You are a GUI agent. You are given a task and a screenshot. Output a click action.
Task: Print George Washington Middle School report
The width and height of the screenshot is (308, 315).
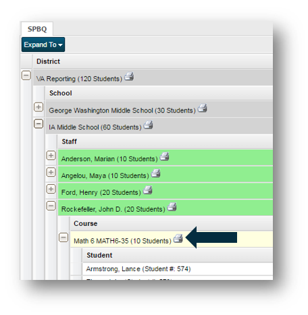[x=202, y=108]
